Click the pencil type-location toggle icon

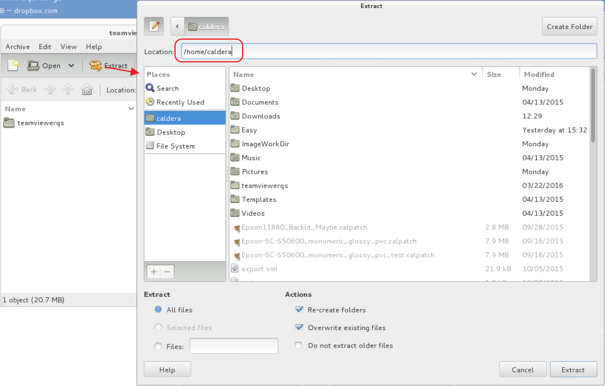154,26
